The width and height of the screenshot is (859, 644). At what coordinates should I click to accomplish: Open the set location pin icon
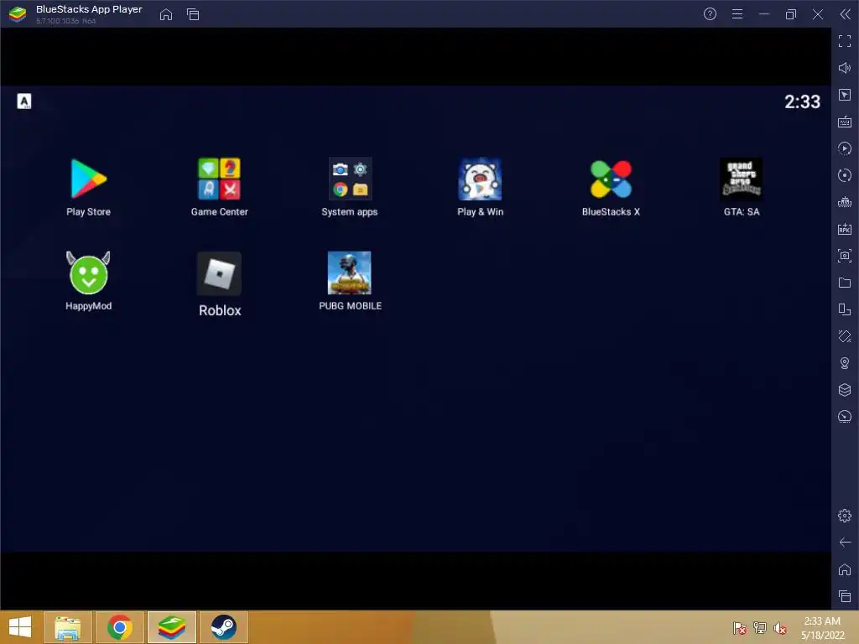point(845,363)
